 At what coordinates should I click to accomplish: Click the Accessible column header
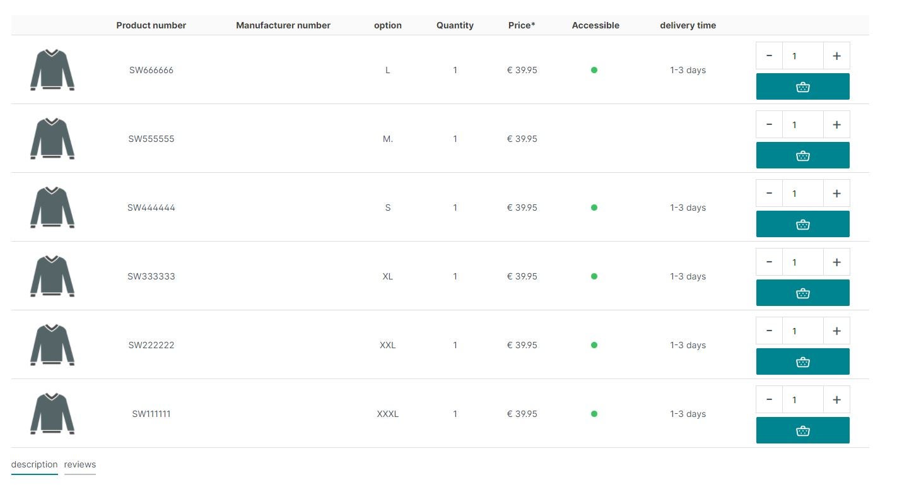[x=595, y=25]
